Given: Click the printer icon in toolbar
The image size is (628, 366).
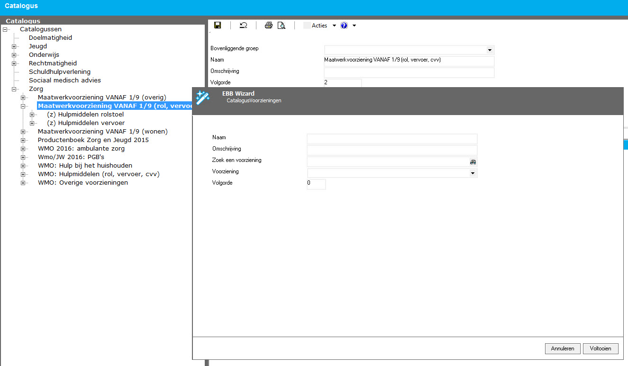Looking at the screenshot, I should (268, 26).
